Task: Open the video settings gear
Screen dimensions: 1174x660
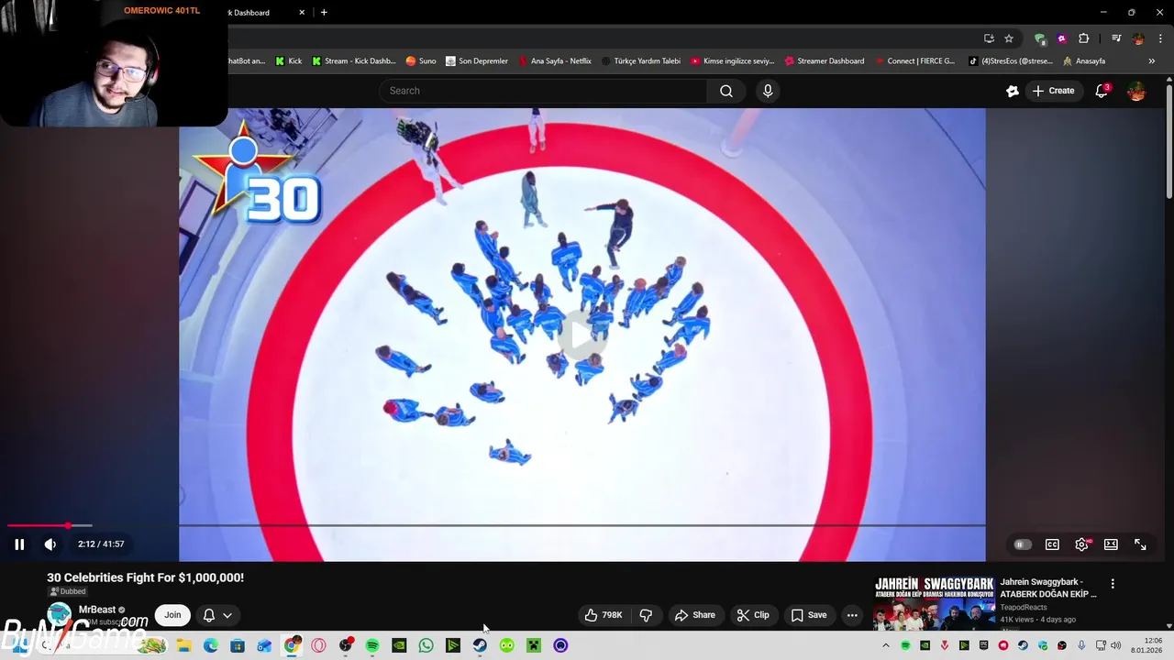Action: coord(1081,544)
